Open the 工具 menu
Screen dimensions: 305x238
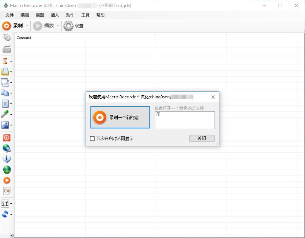[85, 15]
